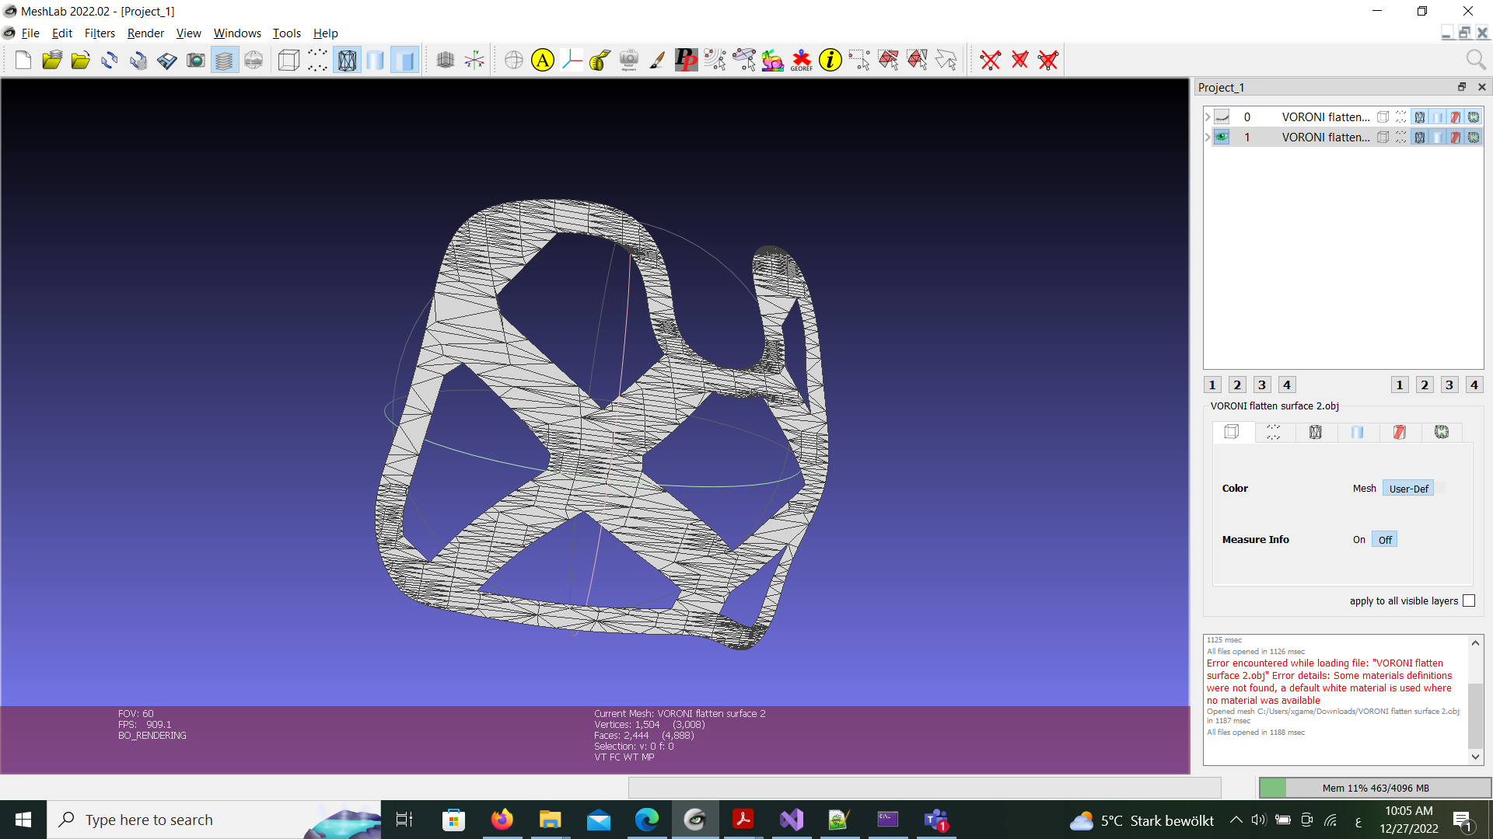
Task: Open the Tools menu
Action: (286, 33)
